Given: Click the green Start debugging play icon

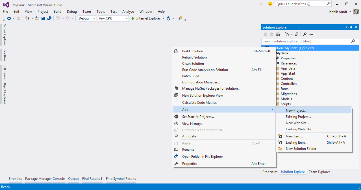Looking at the screenshot, I should click(133, 18).
